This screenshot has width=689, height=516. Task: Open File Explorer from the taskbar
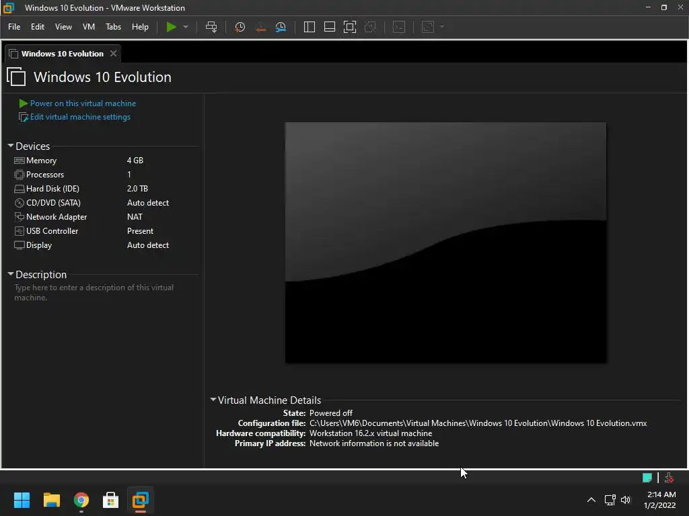point(51,500)
